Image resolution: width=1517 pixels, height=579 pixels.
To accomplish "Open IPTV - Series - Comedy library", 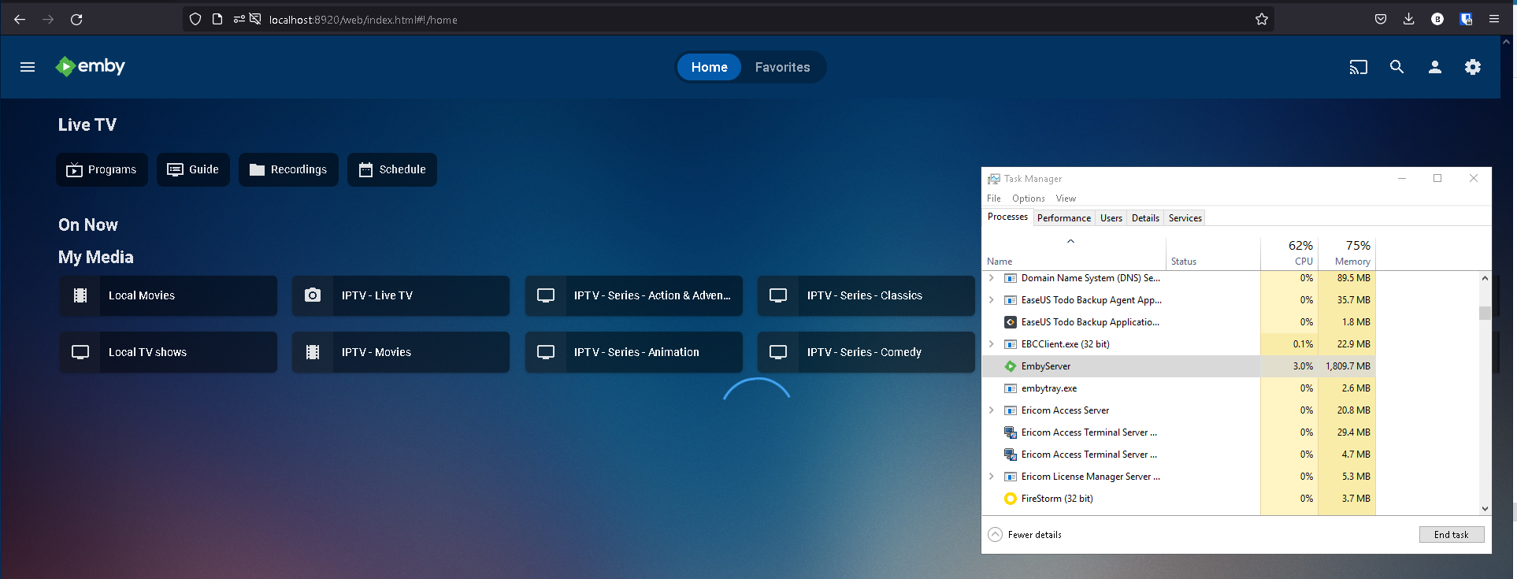I will 866,352.
